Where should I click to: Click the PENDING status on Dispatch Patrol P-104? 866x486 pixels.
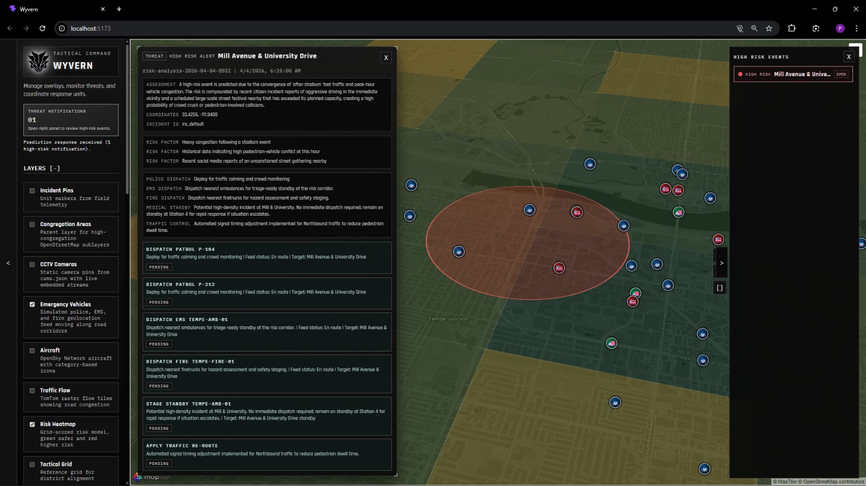(159, 267)
